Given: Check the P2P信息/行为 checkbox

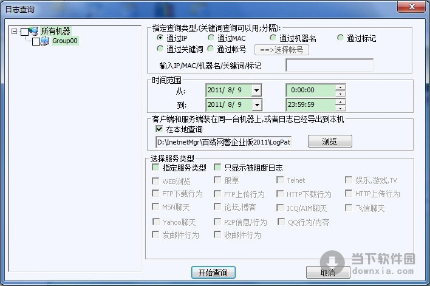Looking at the screenshot, I should [x=217, y=221].
